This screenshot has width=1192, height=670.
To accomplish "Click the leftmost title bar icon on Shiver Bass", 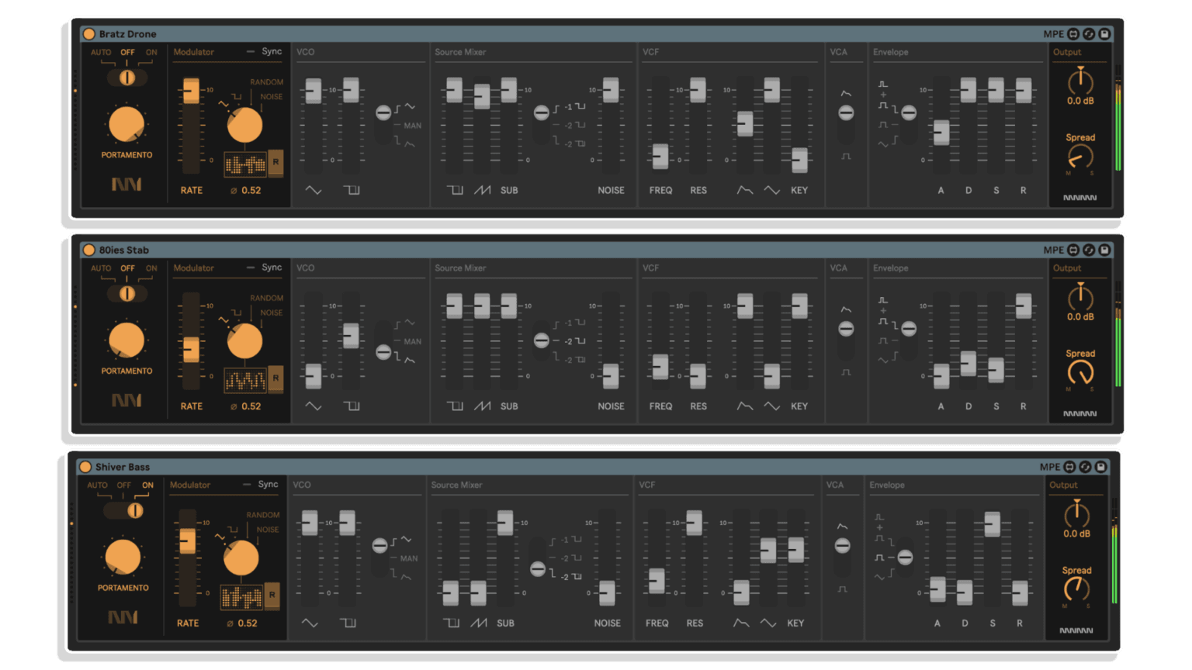I will tap(1069, 467).
